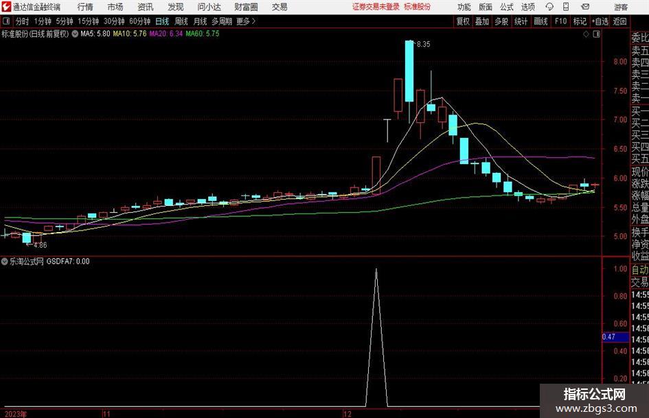Open the 市场 menu
The height and width of the screenshot is (418, 649).
point(115,7)
